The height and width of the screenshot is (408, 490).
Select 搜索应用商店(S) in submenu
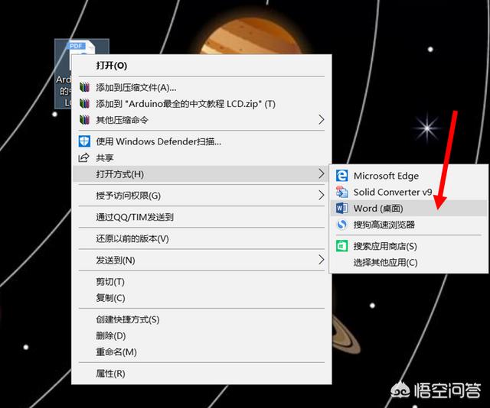[x=409, y=246]
